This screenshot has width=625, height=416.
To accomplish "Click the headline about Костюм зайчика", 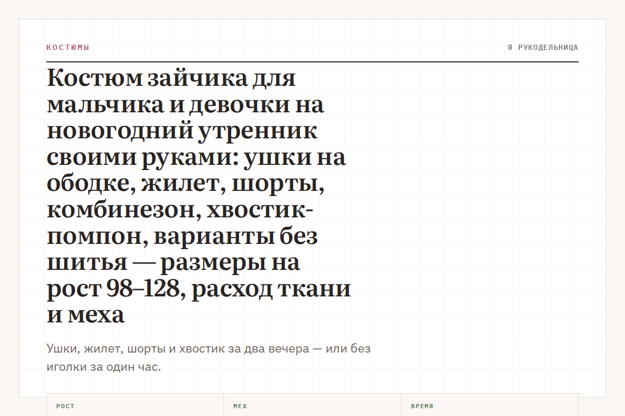I will tap(199, 196).
